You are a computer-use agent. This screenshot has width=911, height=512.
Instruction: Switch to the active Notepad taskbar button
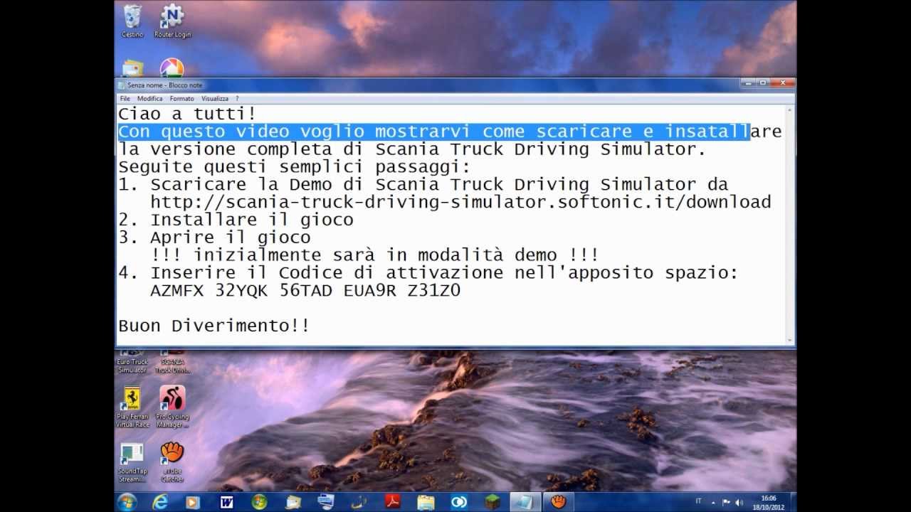[525, 502]
